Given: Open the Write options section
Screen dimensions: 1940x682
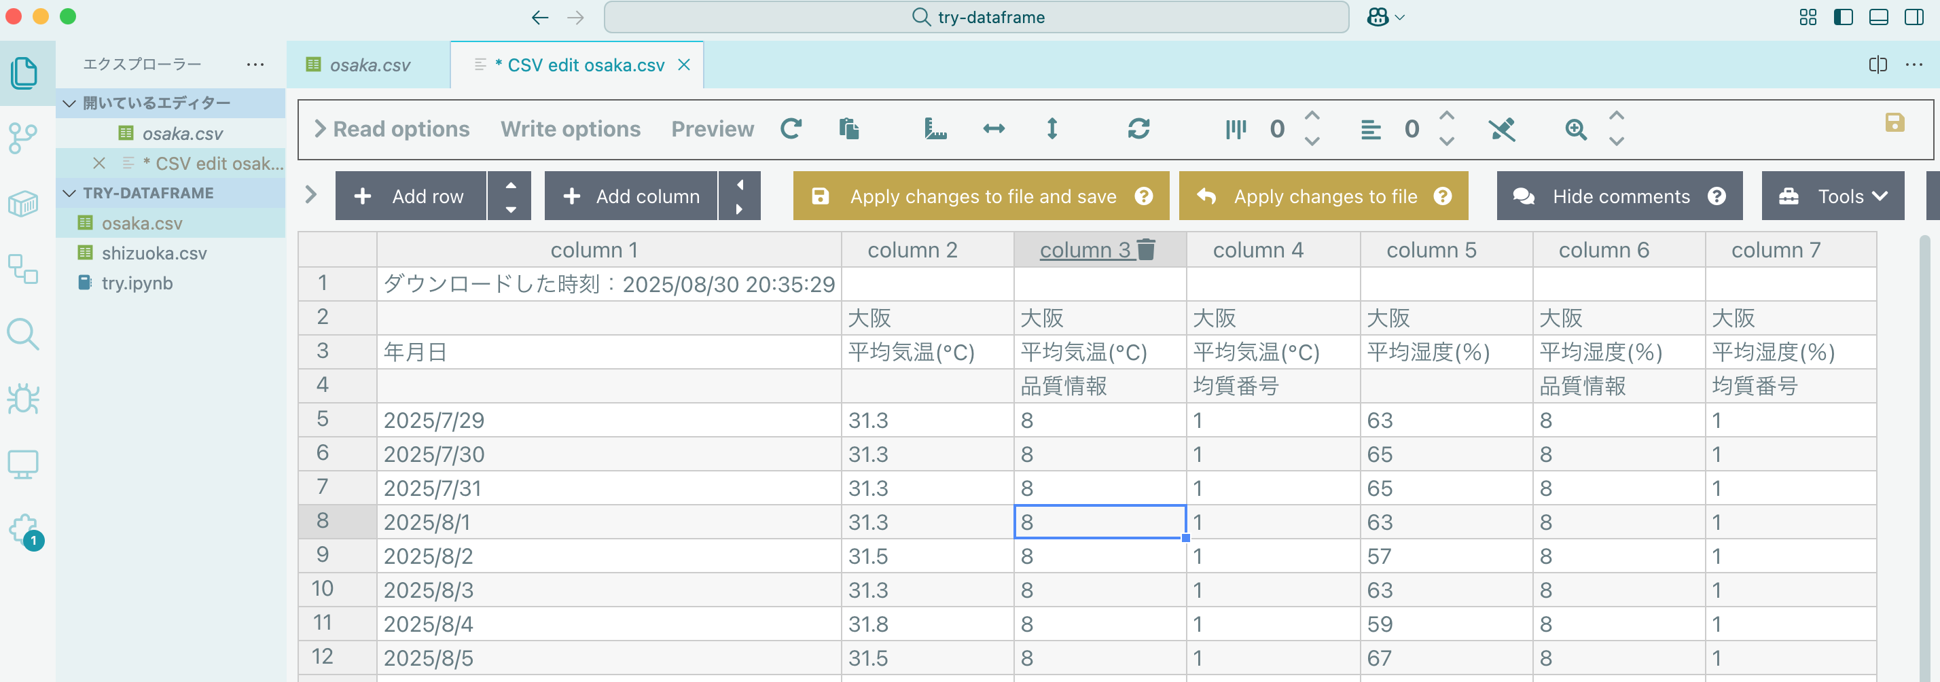Looking at the screenshot, I should 570,130.
